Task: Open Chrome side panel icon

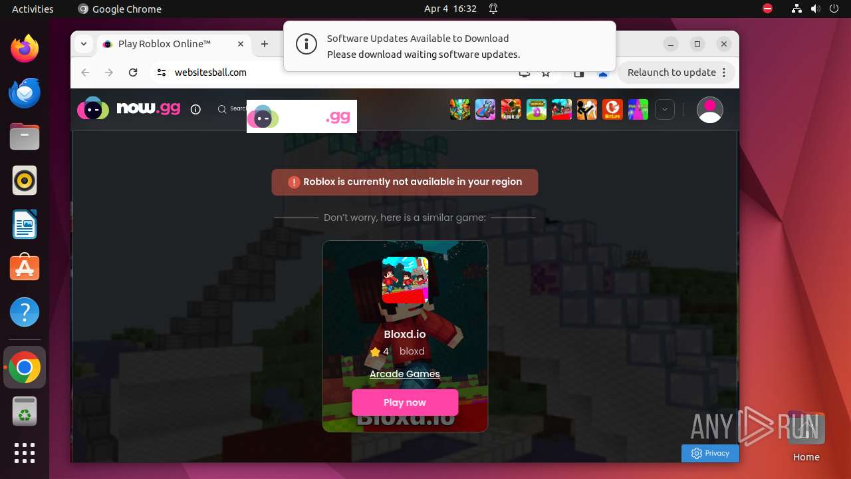Action: click(x=578, y=73)
